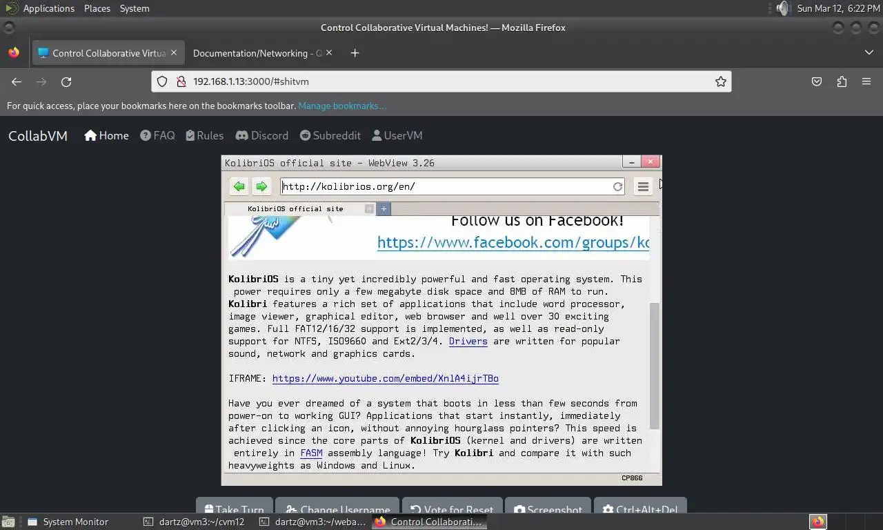This screenshot has height=530, width=883.
Task: Open the FAQ page
Action: click(x=157, y=135)
